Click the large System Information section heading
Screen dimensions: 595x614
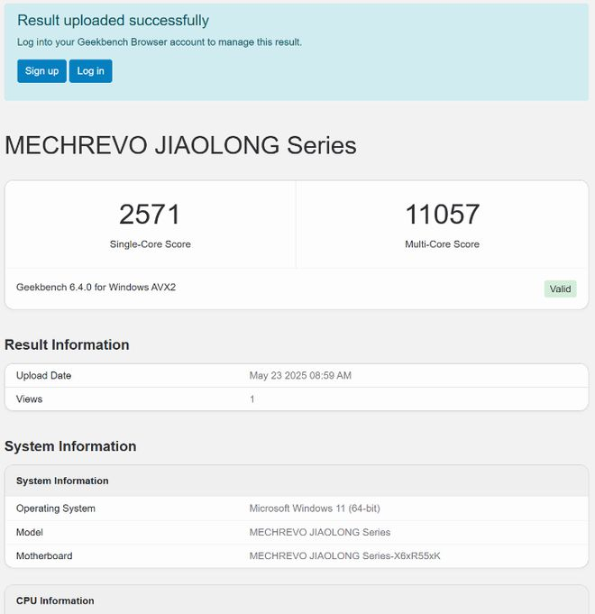pyautogui.click(x=70, y=446)
